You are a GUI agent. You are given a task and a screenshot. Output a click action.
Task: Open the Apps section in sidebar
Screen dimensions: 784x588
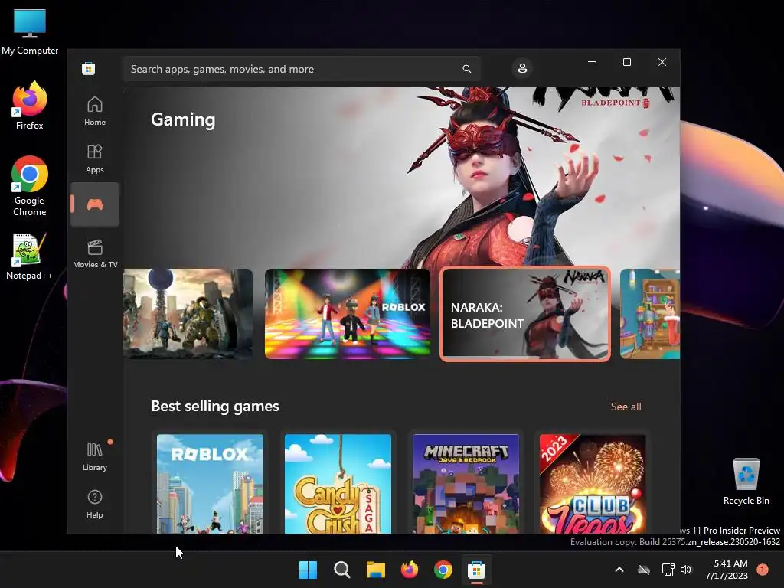(x=95, y=158)
